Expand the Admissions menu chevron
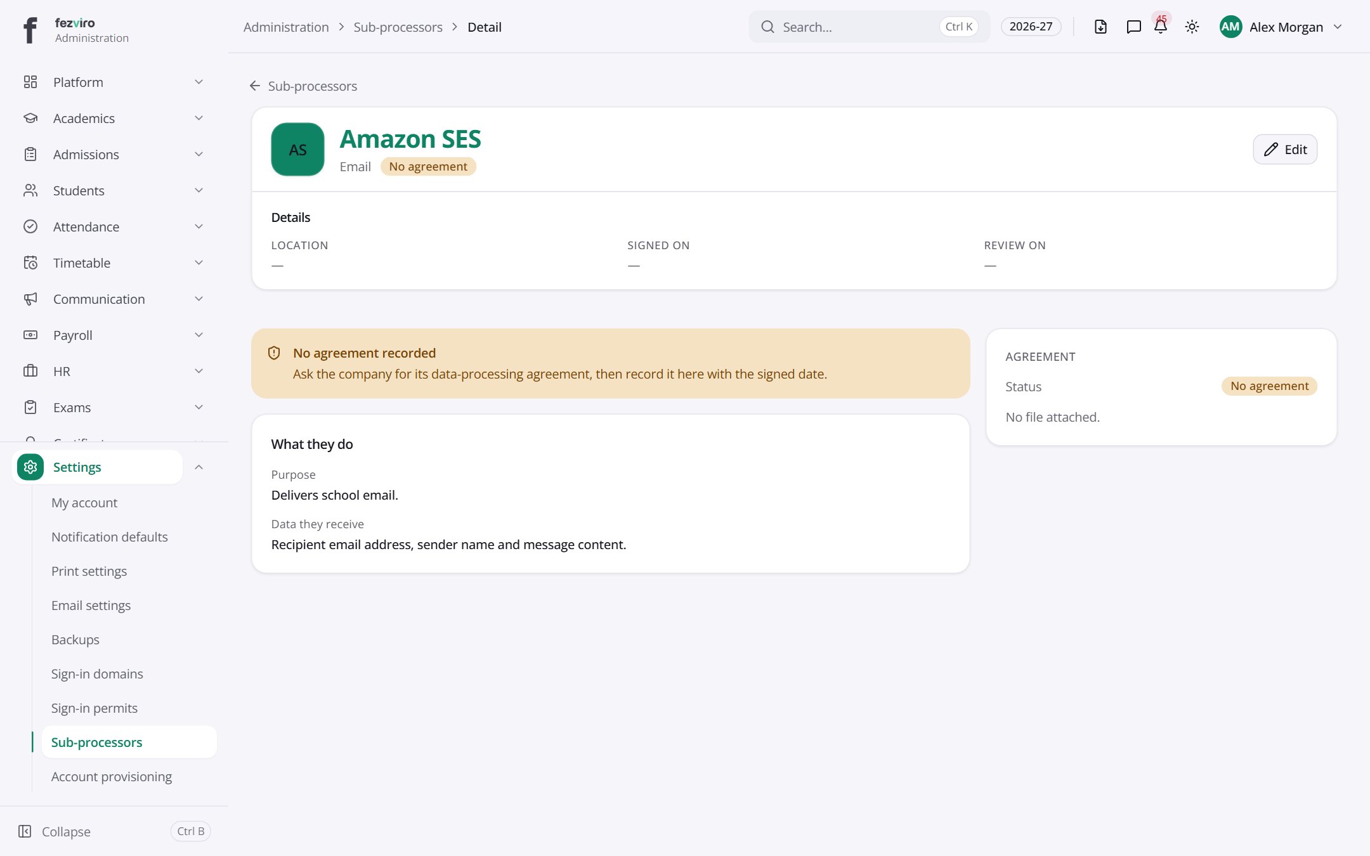1370x856 pixels. pos(199,154)
